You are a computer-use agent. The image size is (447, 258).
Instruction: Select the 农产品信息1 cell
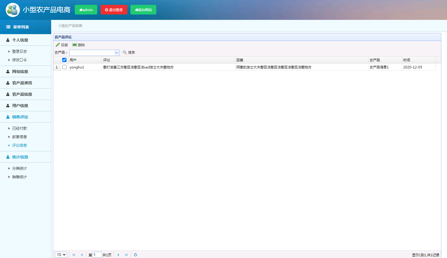pos(385,67)
